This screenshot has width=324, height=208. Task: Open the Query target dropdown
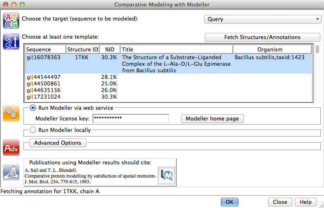pyautogui.click(x=262, y=19)
